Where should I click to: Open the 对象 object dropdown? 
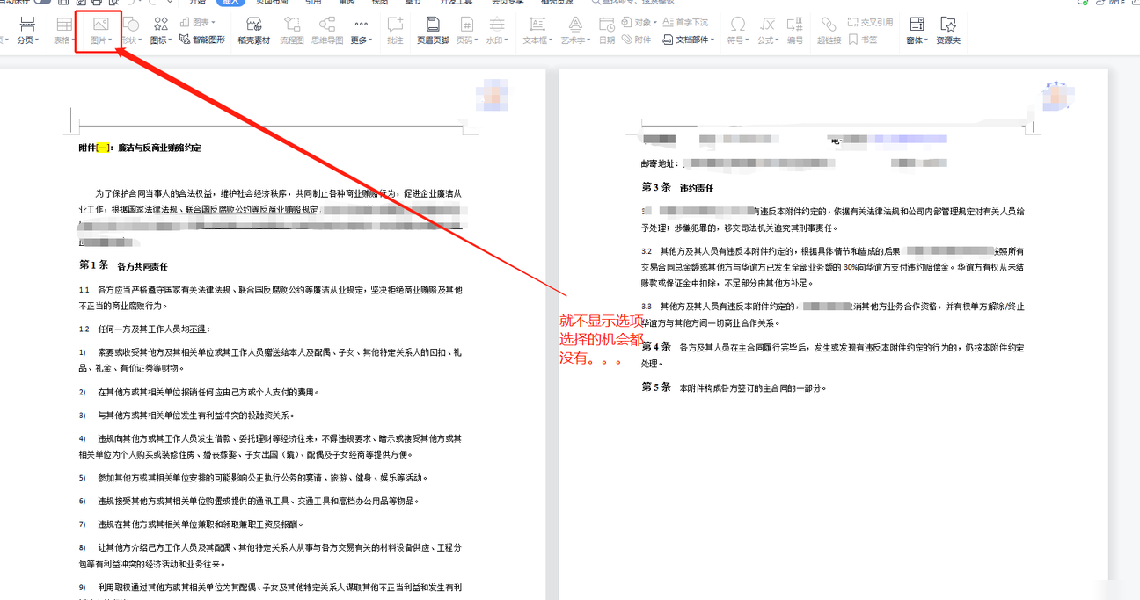point(639,22)
